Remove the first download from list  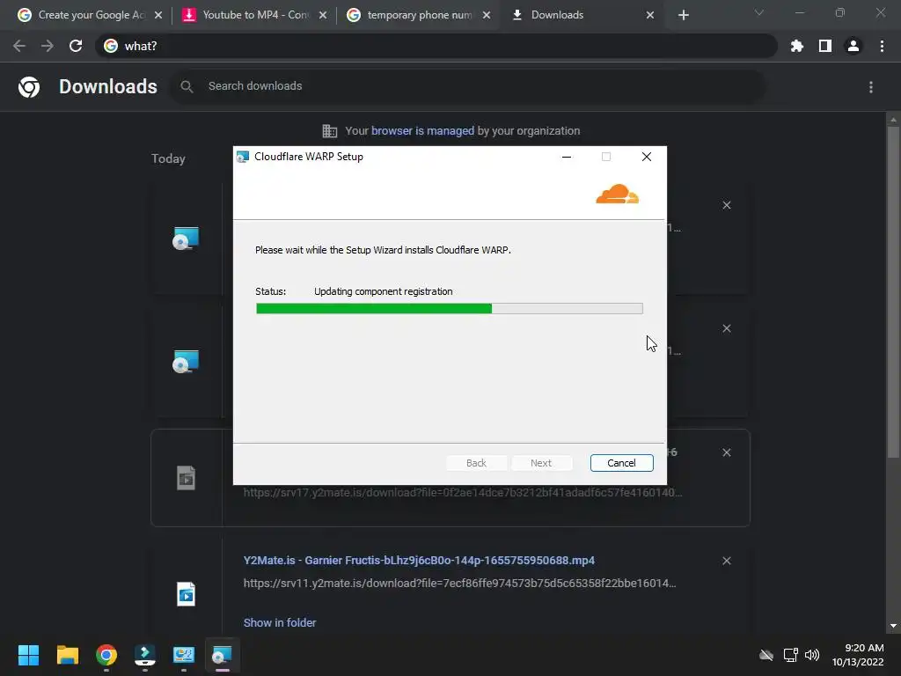point(726,205)
